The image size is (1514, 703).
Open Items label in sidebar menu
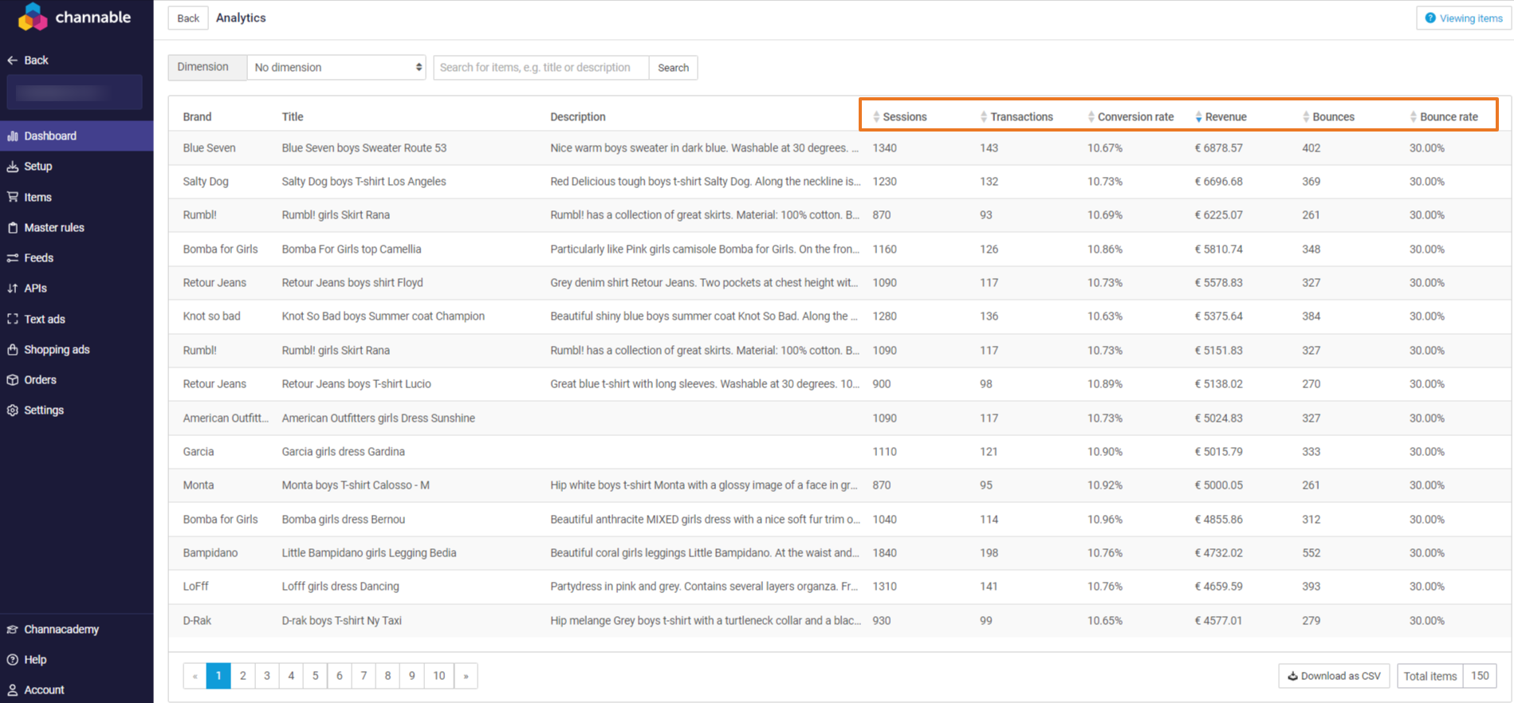pyautogui.click(x=37, y=197)
